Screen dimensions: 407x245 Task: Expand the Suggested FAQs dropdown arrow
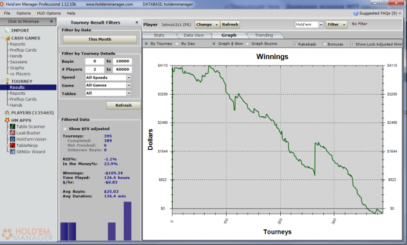pos(400,13)
